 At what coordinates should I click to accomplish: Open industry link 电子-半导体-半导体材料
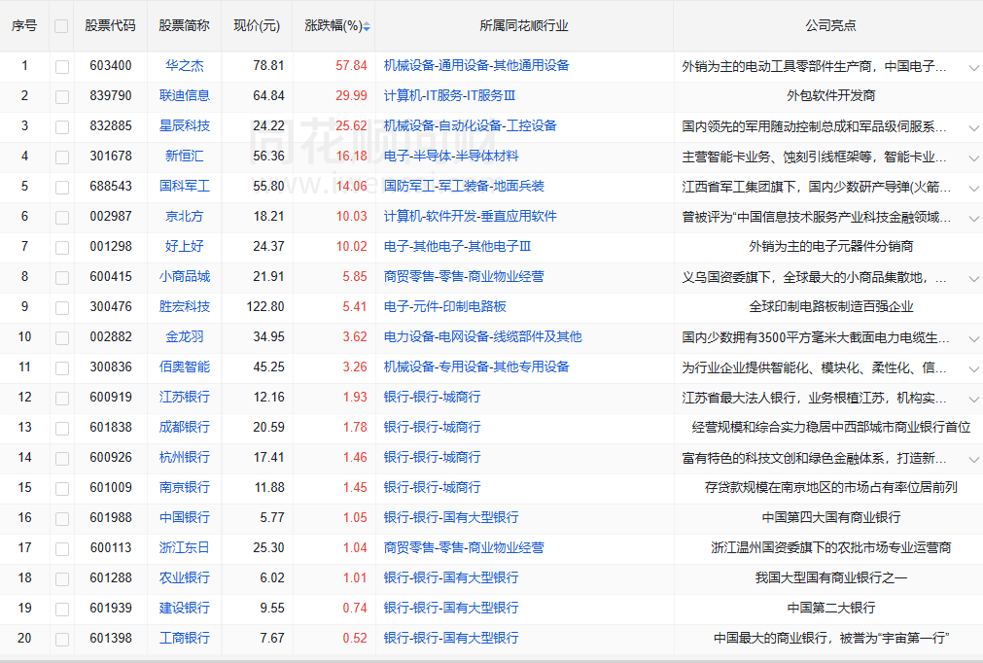click(451, 157)
